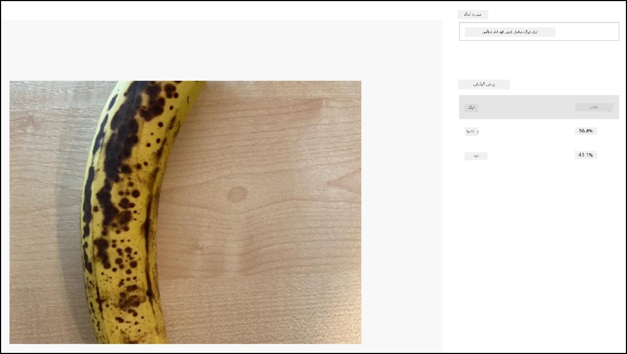The width and height of the screenshot is (627, 354).
Task: Click the round knot in wood surface
Action: [237, 194]
